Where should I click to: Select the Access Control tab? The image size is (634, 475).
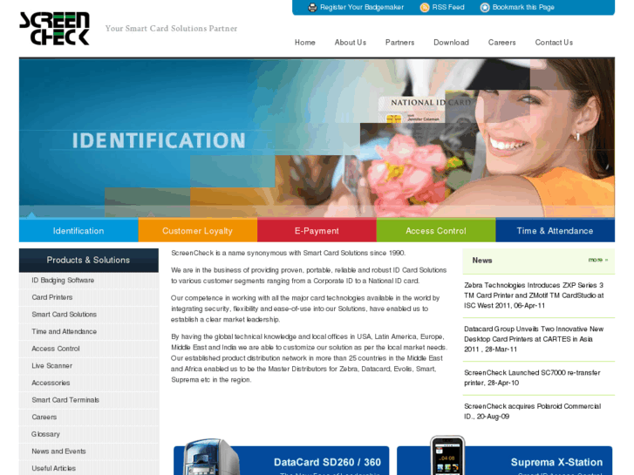pyautogui.click(x=436, y=230)
